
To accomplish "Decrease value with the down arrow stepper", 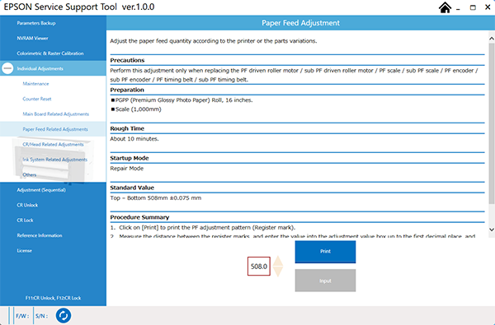I will coord(278,272).
